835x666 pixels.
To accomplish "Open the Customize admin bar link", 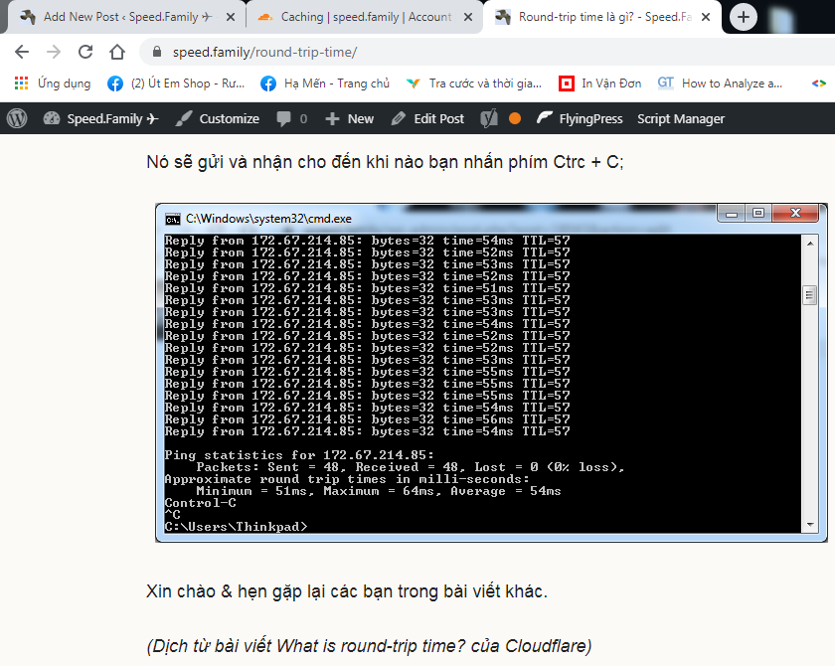I will [217, 118].
